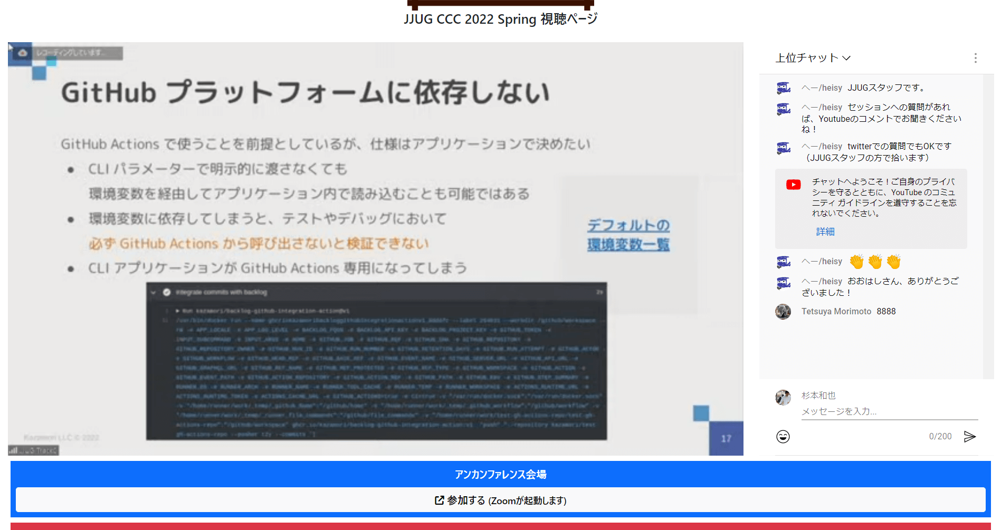The height and width of the screenshot is (530, 1001).
Task: Click heisy's avatar beside おおはしさん message
Action: point(784,283)
